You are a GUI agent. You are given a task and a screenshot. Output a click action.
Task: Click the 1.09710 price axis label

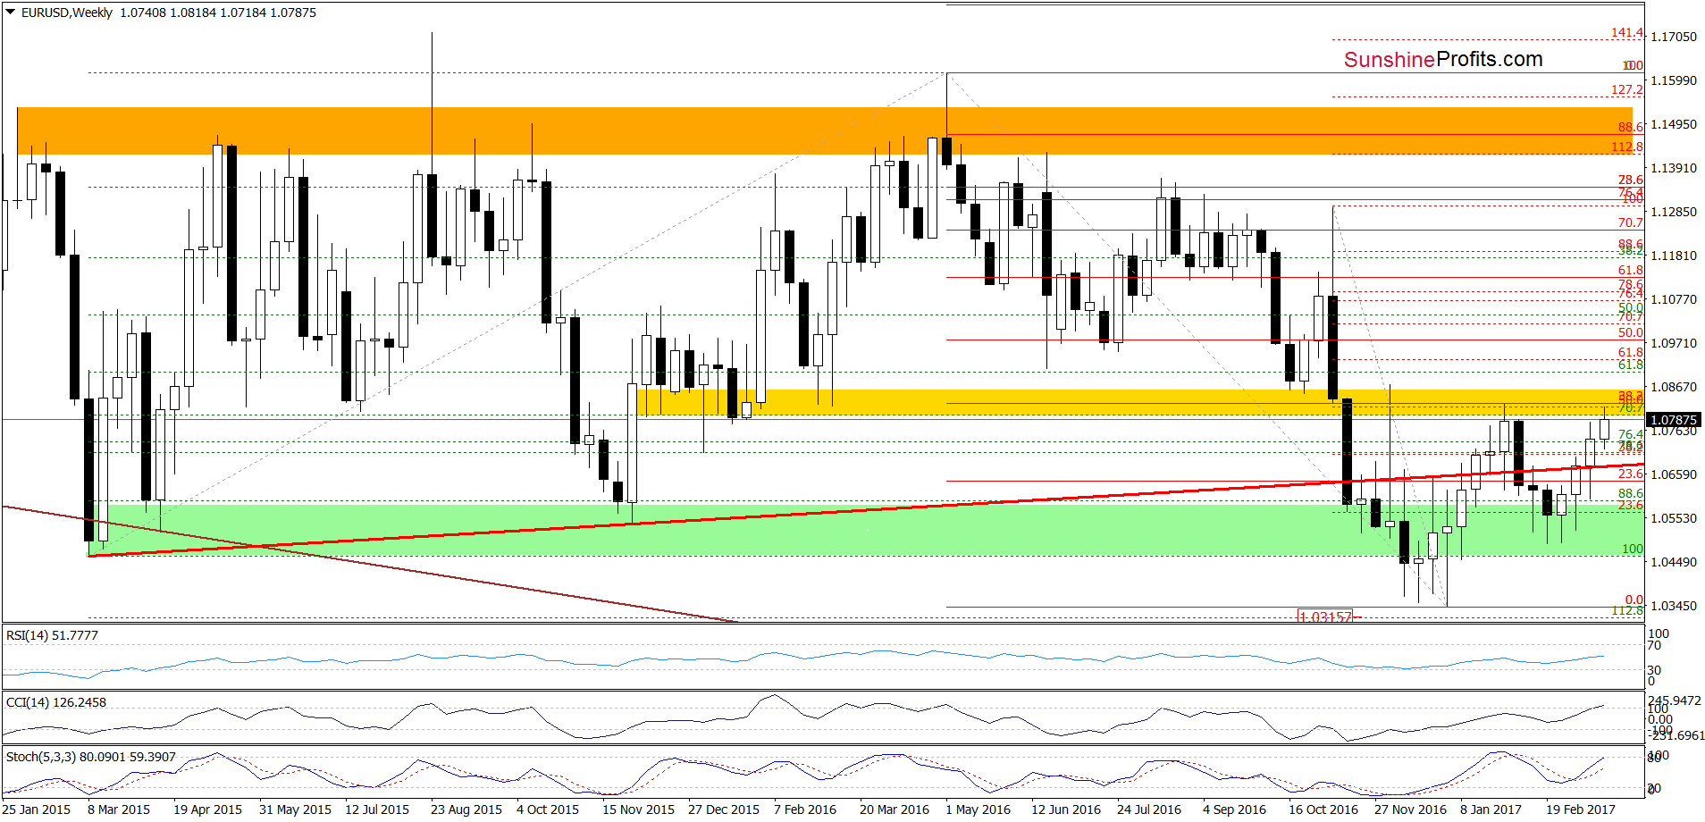[1674, 343]
